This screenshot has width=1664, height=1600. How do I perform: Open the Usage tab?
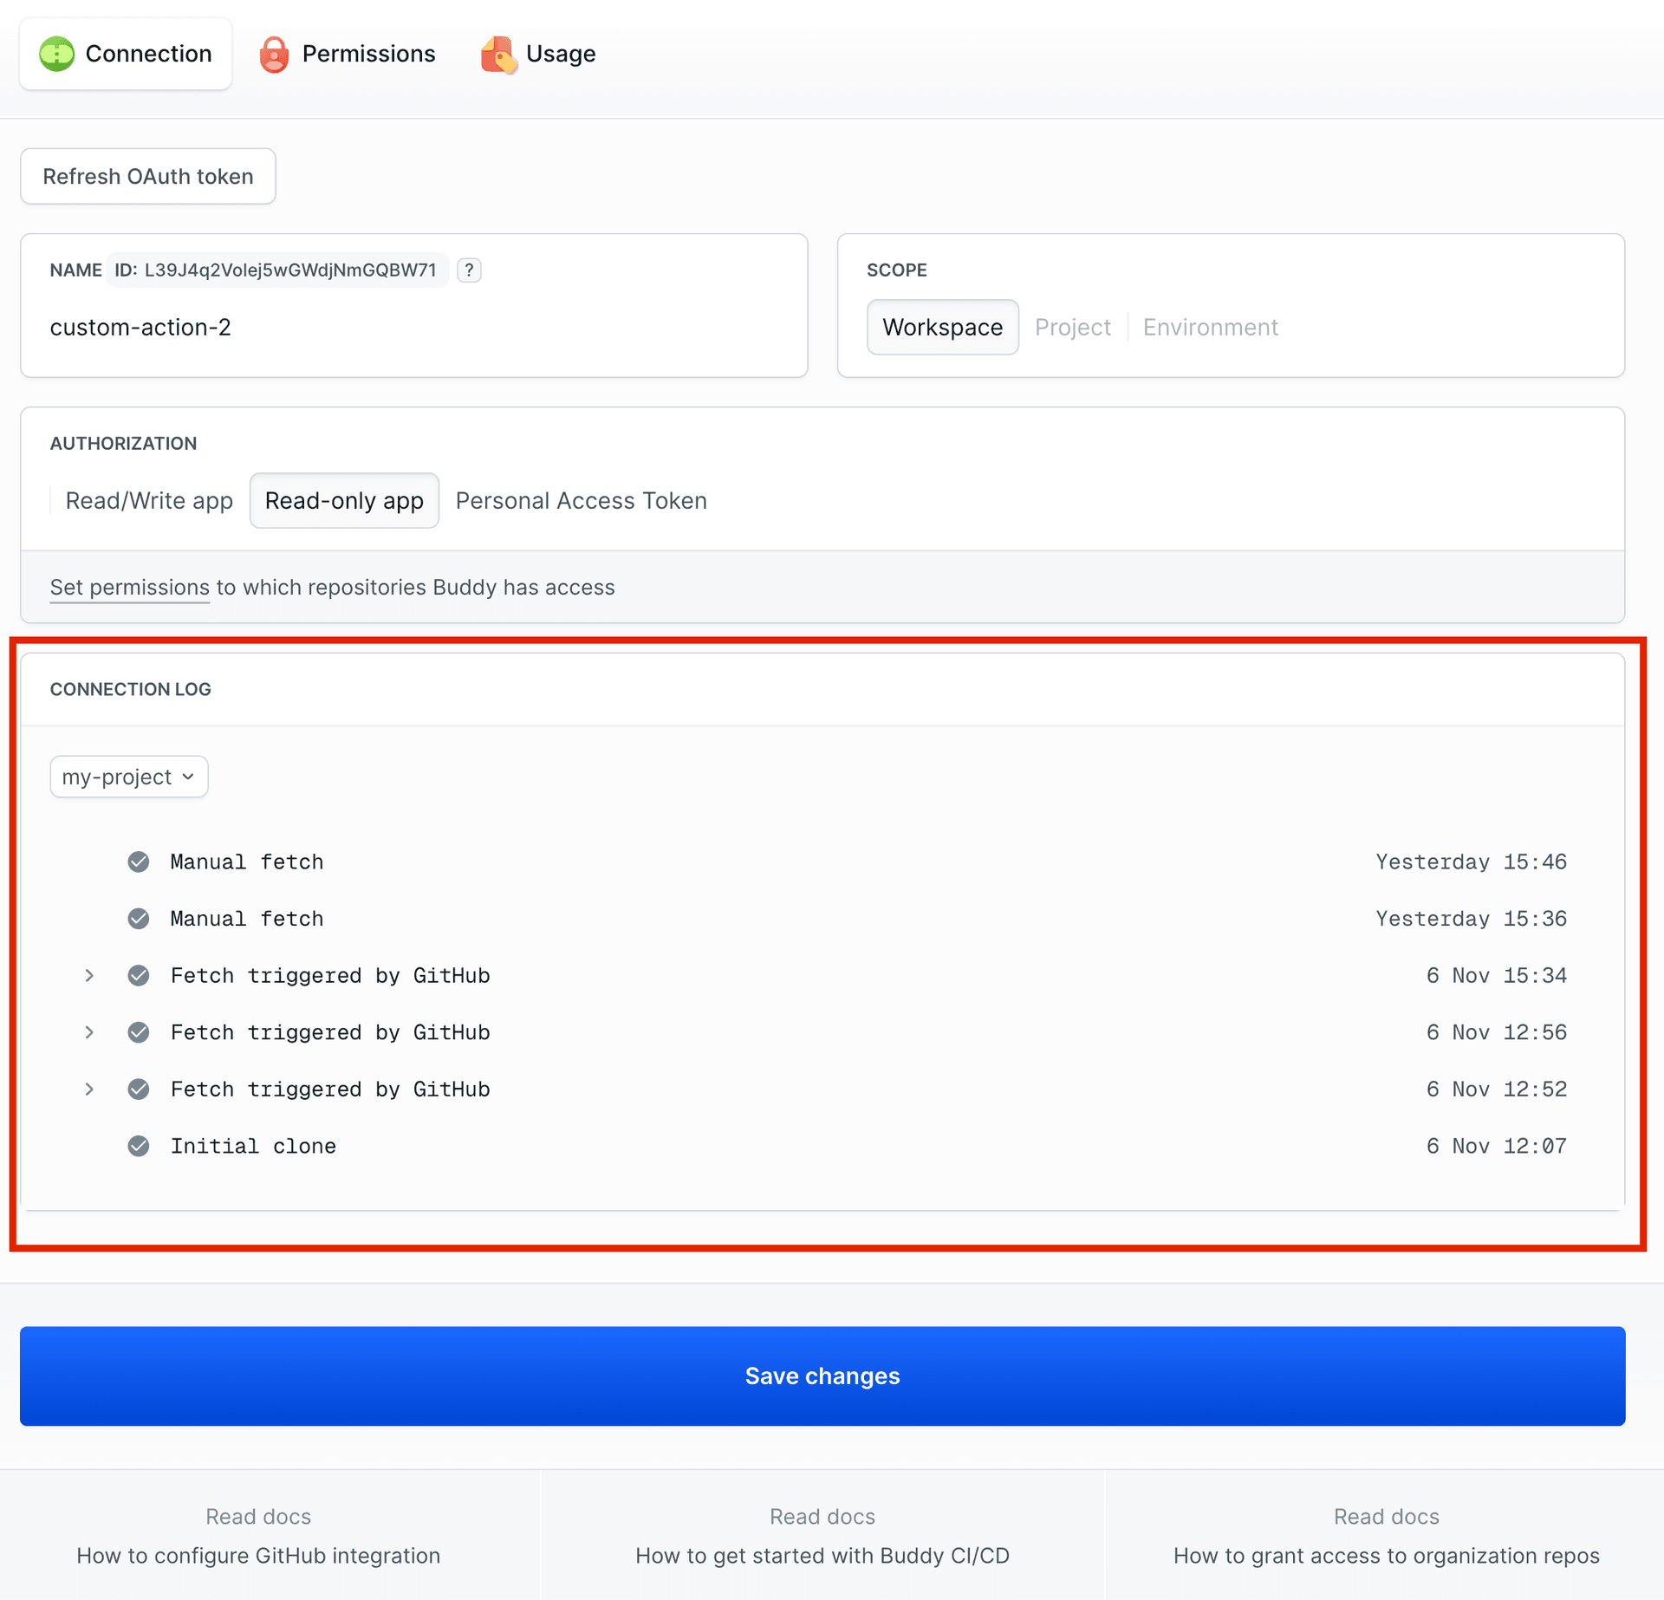tap(560, 54)
